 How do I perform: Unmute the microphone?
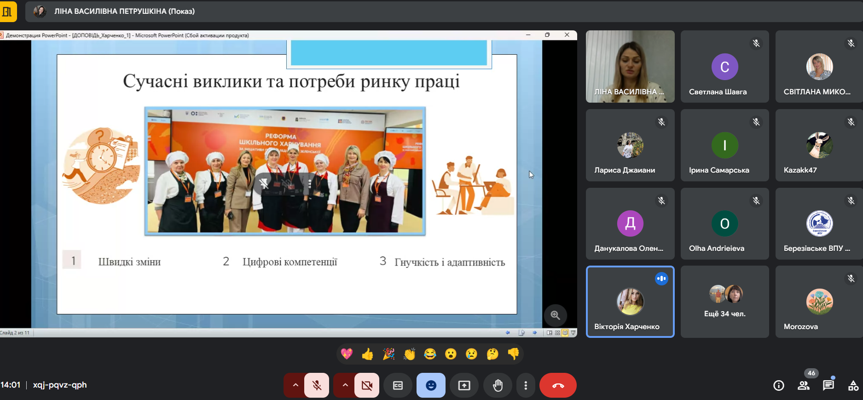coord(317,385)
